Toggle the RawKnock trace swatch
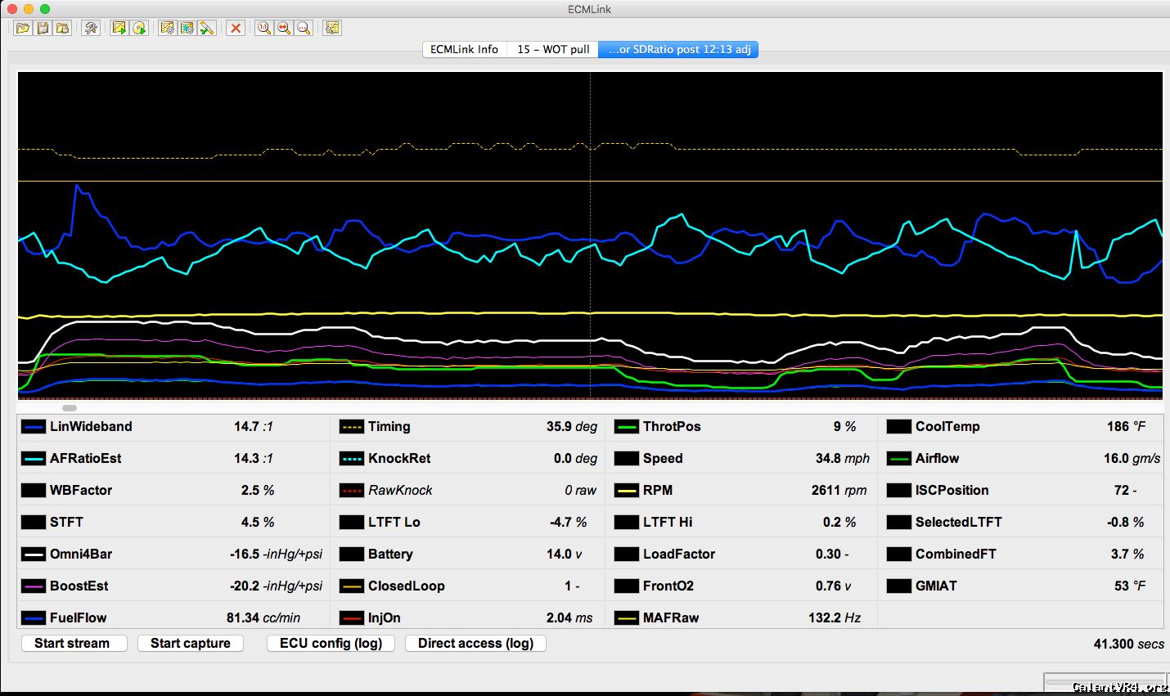The image size is (1170, 696). click(x=351, y=491)
